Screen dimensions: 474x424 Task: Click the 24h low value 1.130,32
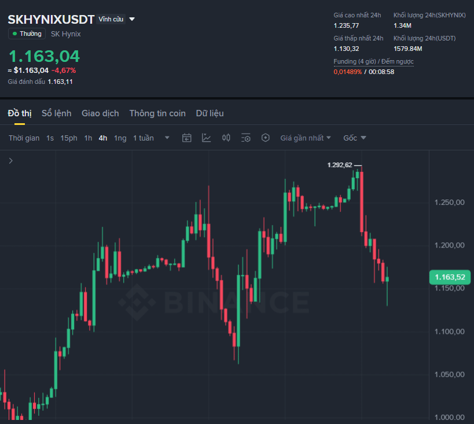(346, 49)
